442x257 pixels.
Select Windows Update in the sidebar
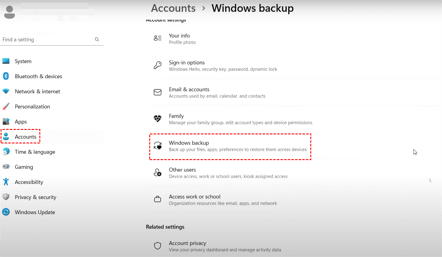(35, 212)
